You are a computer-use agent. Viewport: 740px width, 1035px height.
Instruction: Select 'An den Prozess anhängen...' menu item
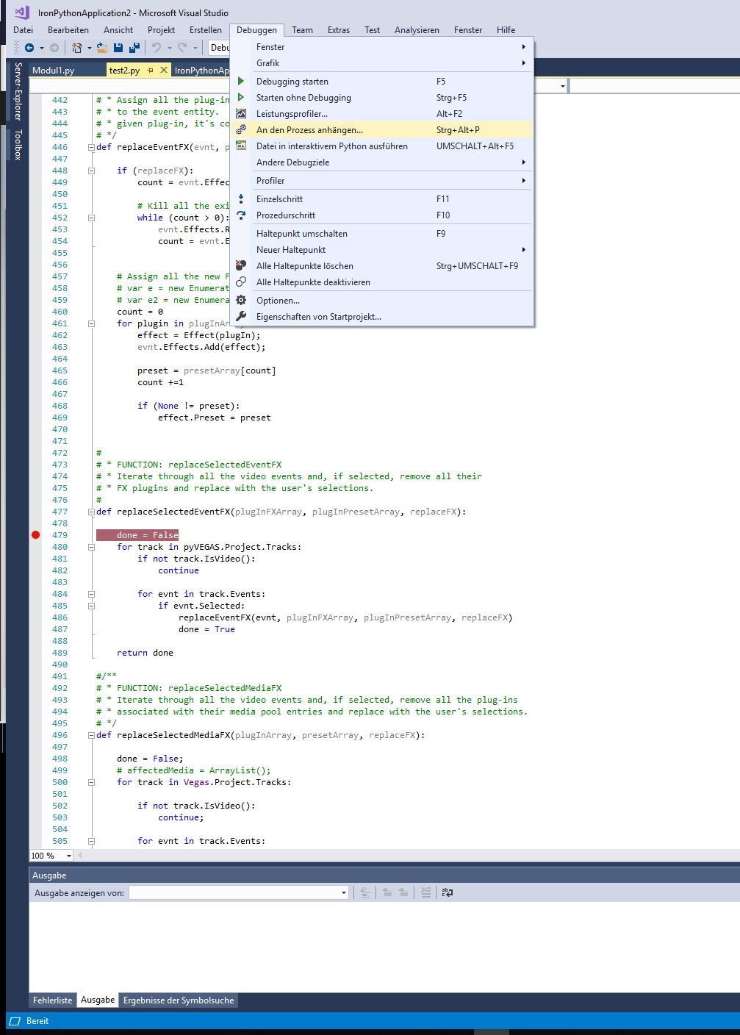pos(309,130)
